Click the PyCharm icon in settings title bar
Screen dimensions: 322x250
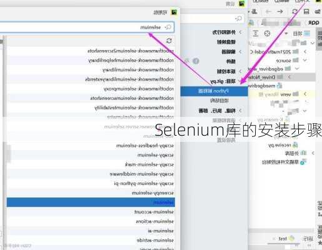click(242, 4)
